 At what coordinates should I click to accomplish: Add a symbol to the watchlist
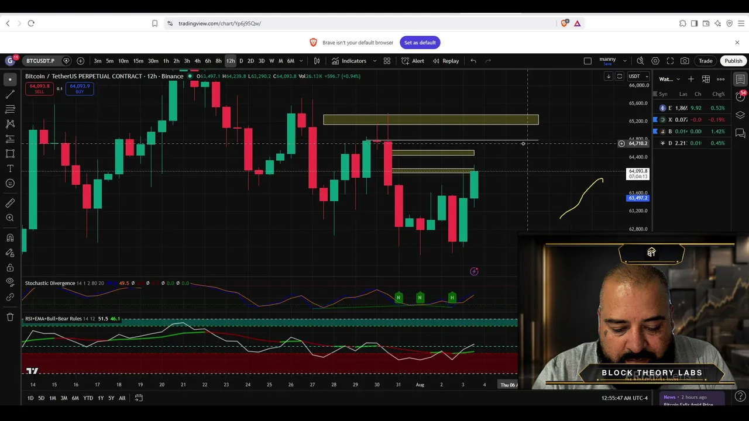pyautogui.click(x=691, y=79)
